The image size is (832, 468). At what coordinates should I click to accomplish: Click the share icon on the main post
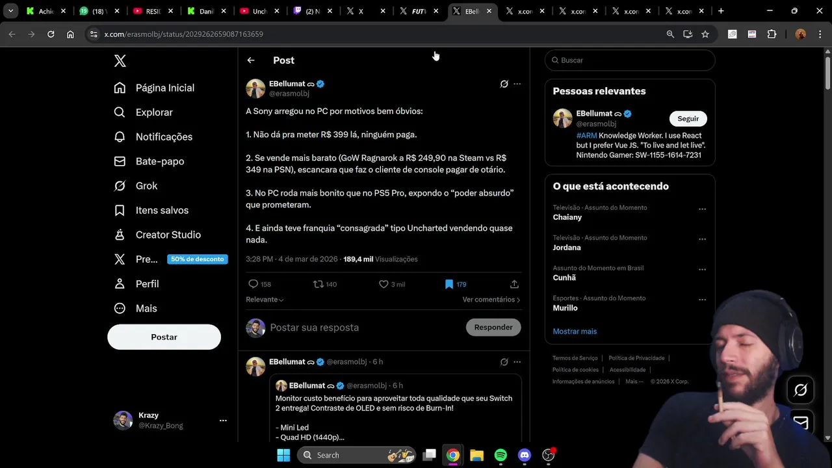coord(514,284)
